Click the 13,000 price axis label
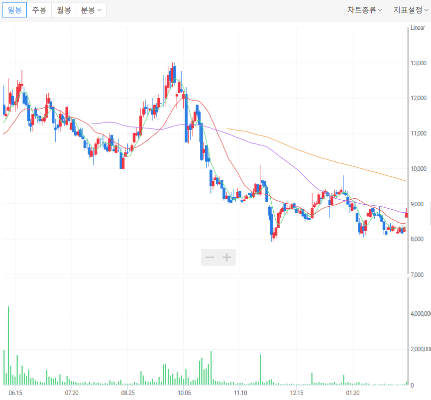 (419, 63)
